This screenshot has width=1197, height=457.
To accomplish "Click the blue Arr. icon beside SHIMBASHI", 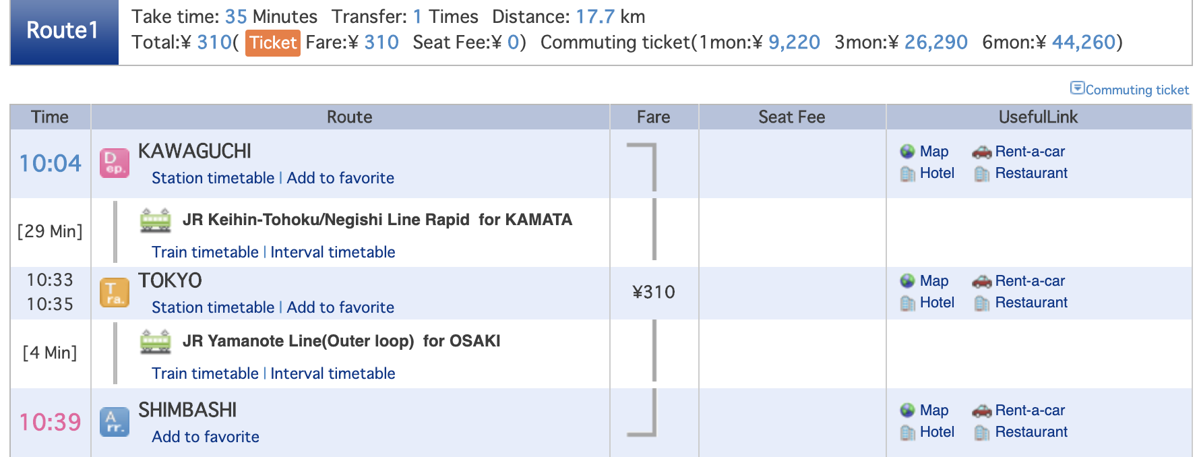I will [x=115, y=422].
